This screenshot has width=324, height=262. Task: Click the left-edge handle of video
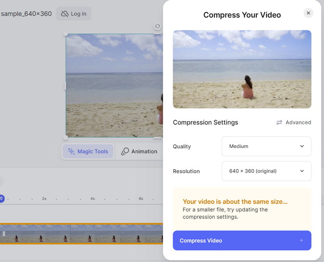coord(65,86)
